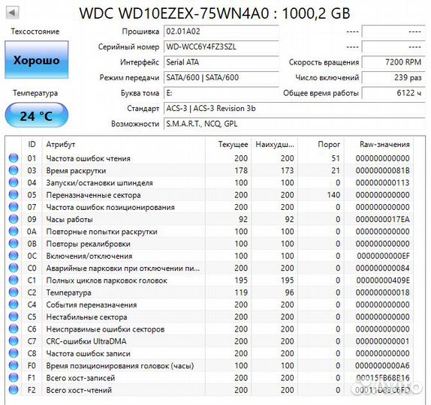Select the Всего хост-записей row
This screenshot has height=405, width=431.
click(x=209, y=377)
